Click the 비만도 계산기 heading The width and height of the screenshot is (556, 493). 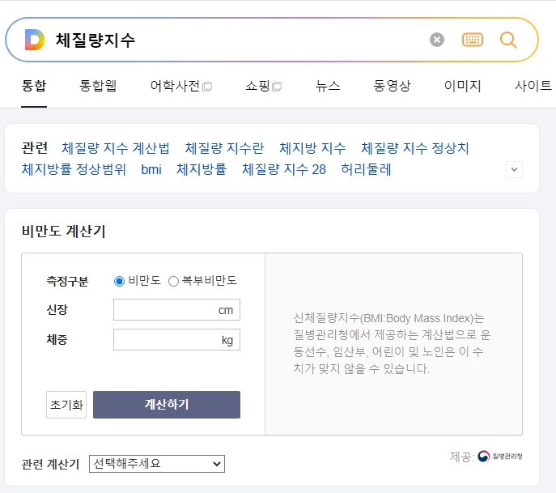pos(64,232)
